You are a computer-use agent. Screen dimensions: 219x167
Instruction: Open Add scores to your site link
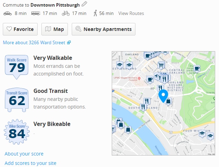click(x=30, y=163)
